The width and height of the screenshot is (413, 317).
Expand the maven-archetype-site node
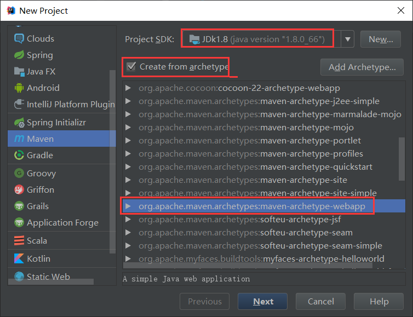pos(128,180)
